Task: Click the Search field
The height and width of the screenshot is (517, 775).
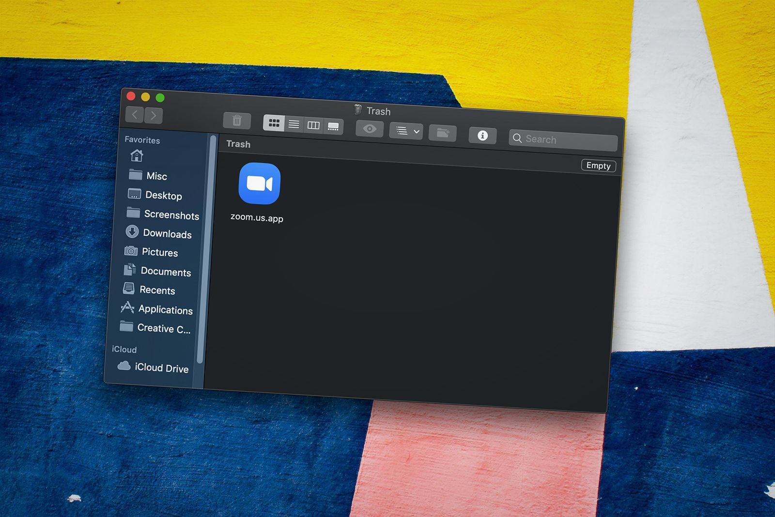Action: tap(563, 140)
